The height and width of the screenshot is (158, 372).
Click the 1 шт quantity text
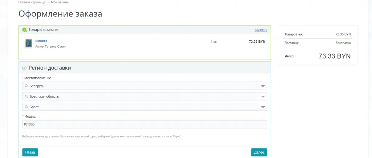[x=214, y=42]
